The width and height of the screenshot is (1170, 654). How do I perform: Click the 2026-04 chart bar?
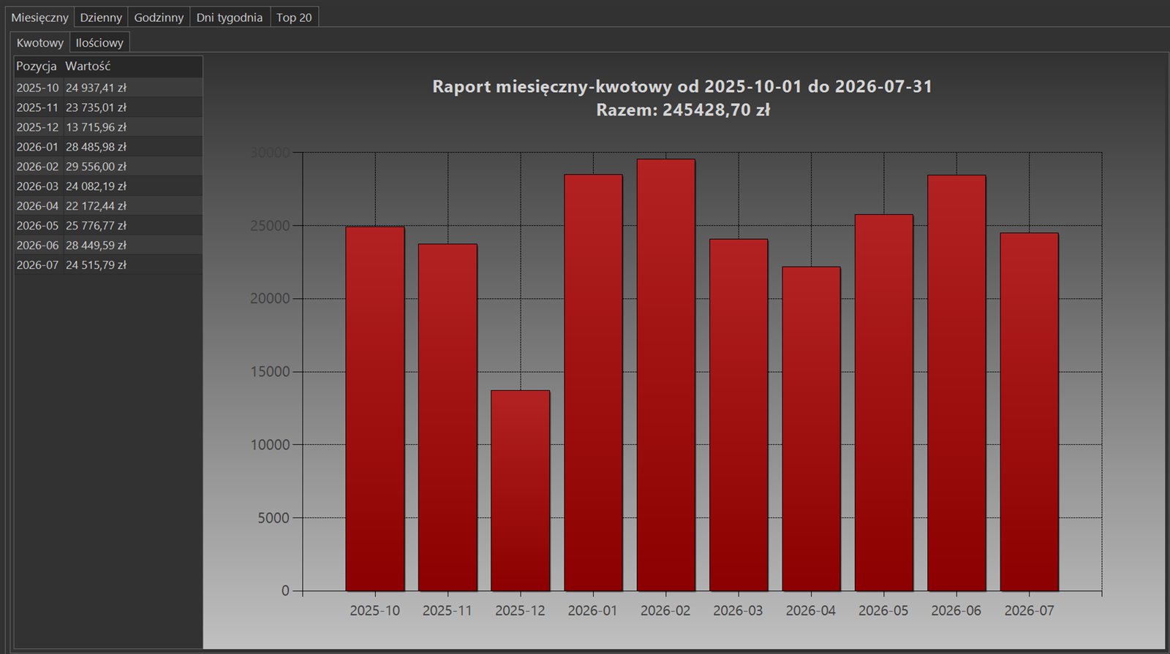811,429
